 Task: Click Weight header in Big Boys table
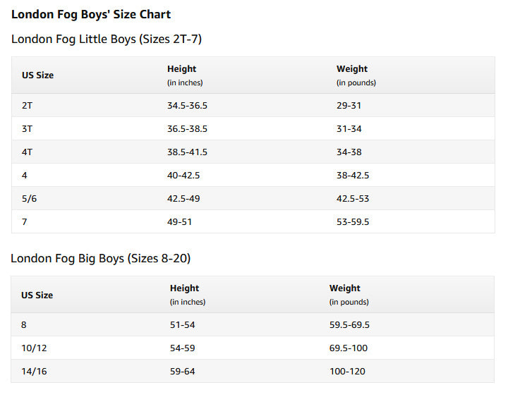coord(344,288)
